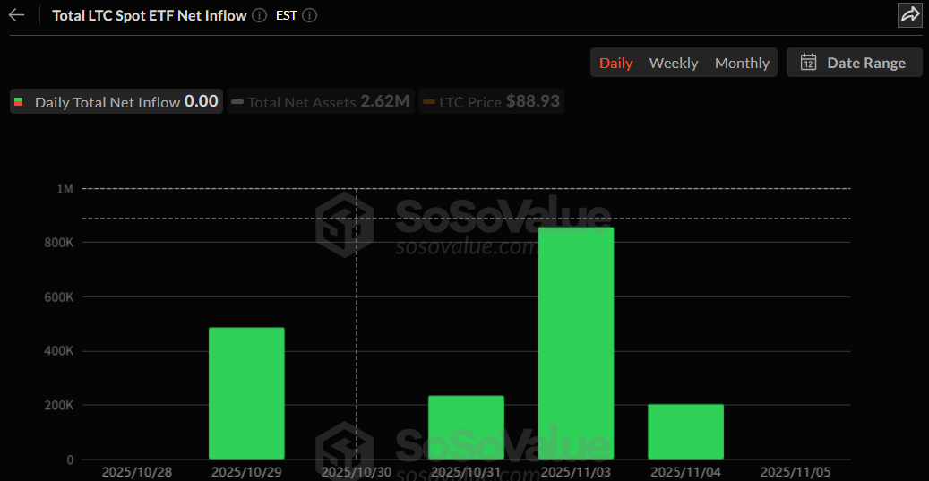Click the red-green Daily Net Inflow legend icon

(20, 102)
